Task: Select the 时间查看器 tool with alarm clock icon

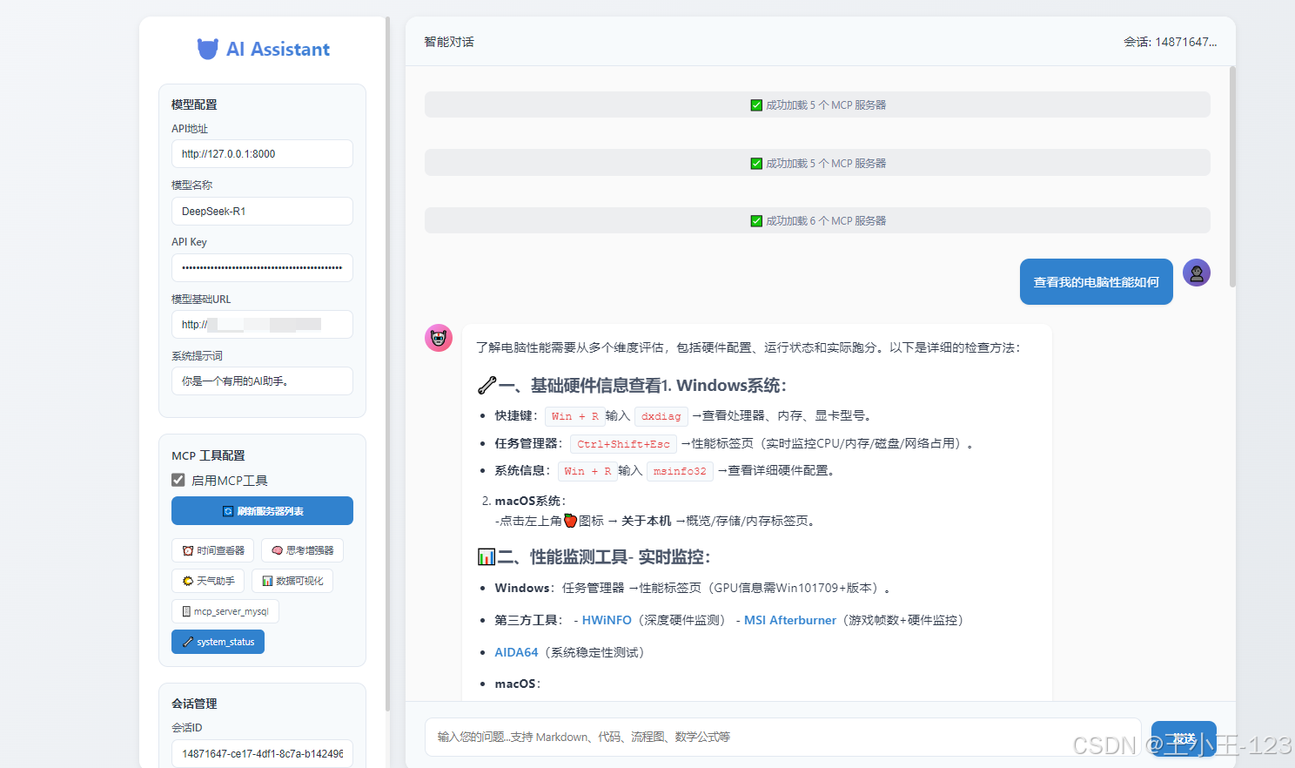Action: (212, 549)
